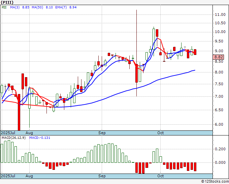Click the (PIII) chart title
The image size is (229, 184).
(x=7, y=2)
